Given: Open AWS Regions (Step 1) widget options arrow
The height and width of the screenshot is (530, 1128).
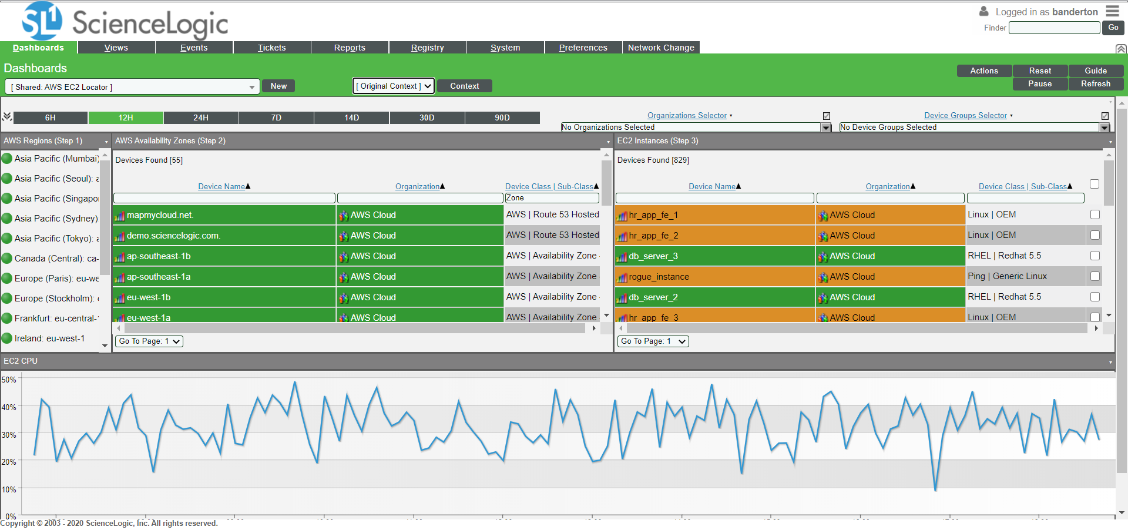Looking at the screenshot, I should click(106, 142).
